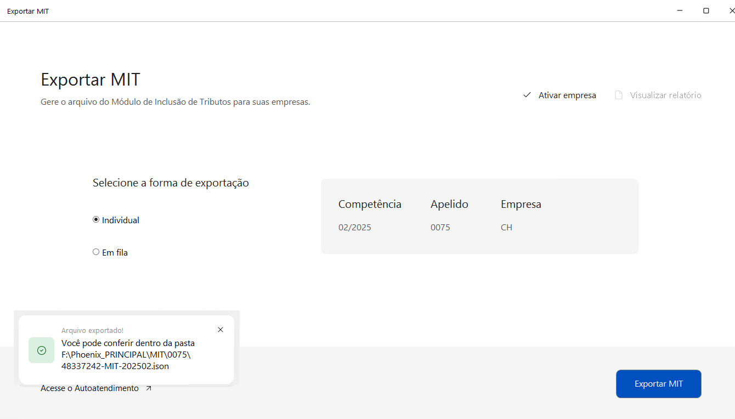Click the Exportar MIT page heading
Image resolution: width=735 pixels, height=419 pixels.
91,80
